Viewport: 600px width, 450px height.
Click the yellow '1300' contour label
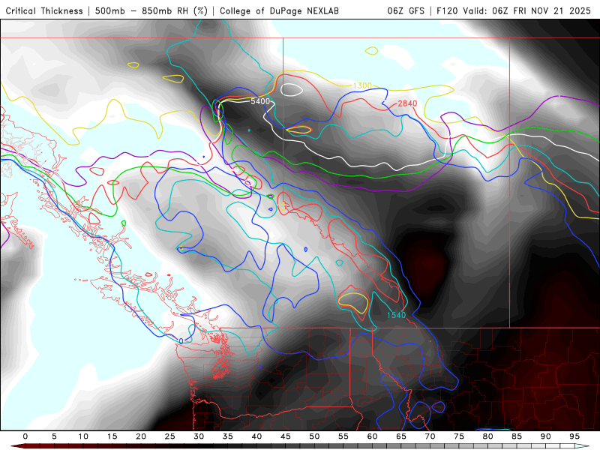click(x=362, y=85)
